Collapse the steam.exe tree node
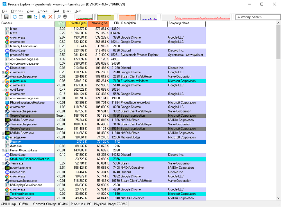Screen dimensions: 281x207 3,164
